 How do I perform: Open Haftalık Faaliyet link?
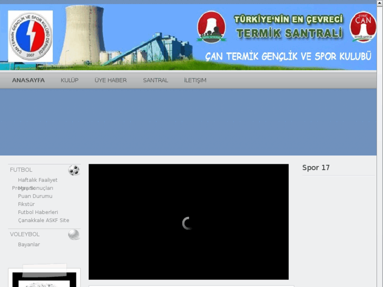click(x=37, y=180)
